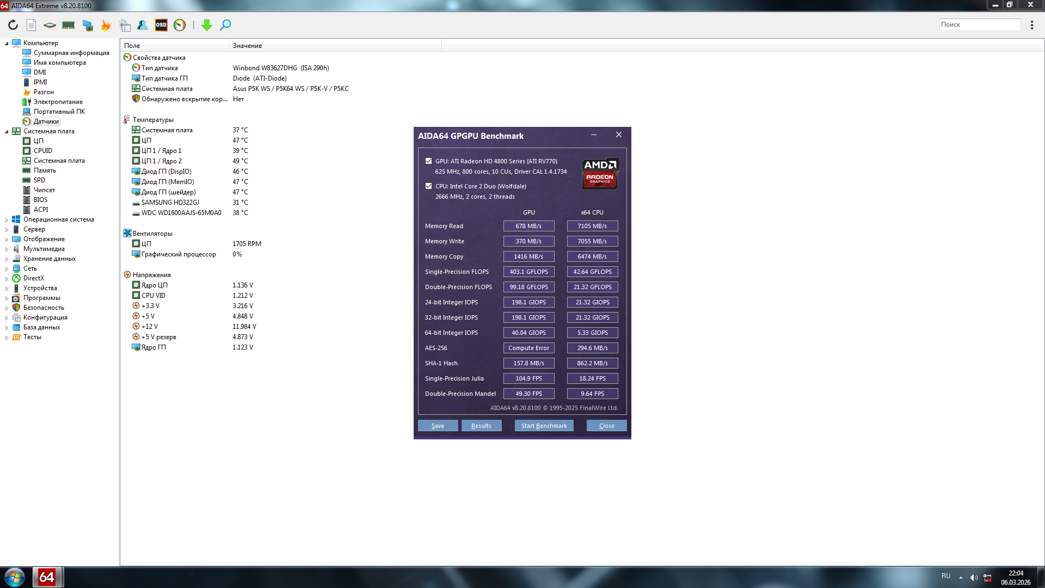Click the memory module benchmark icon

[69, 25]
